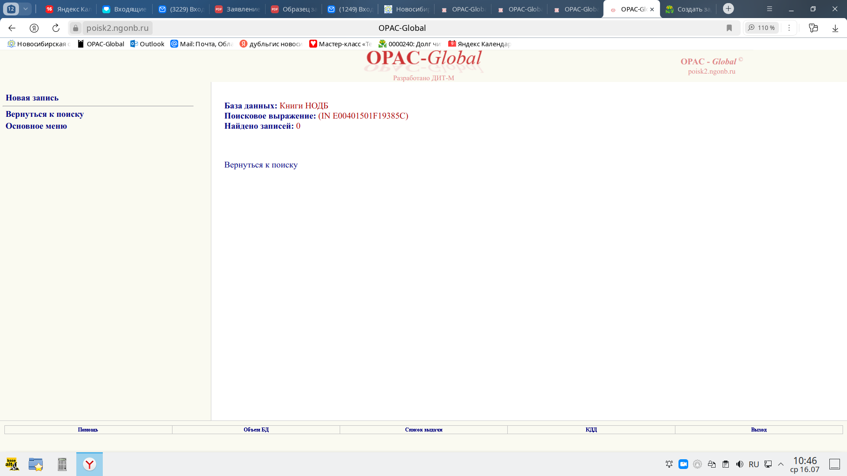Screen dimensions: 847x476
Task: Click Выход in the footer bar
Action: click(x=759, y=430)
